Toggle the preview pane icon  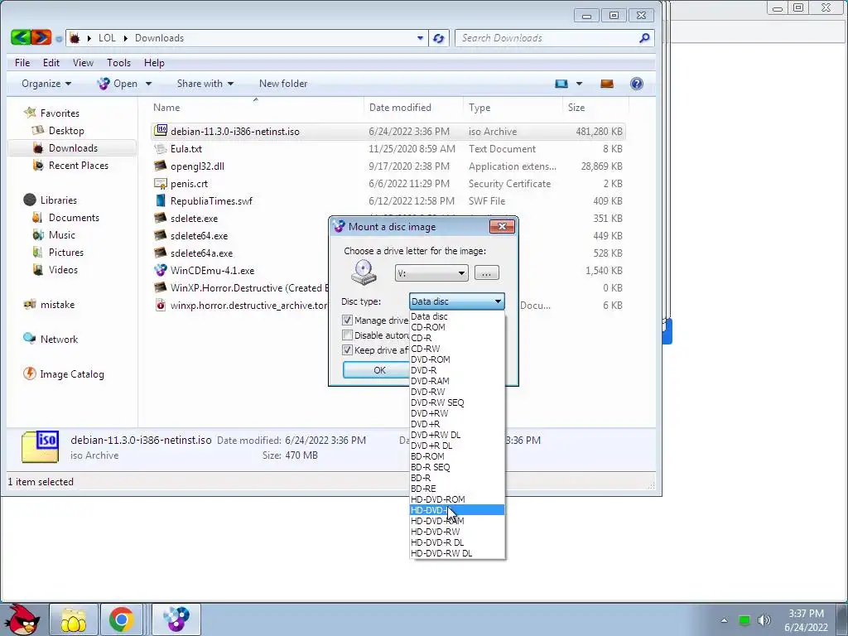607,84
